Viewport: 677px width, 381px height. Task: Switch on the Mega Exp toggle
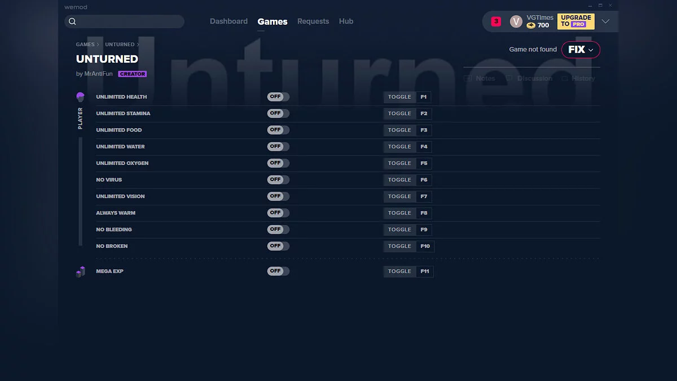click(278, 271)
